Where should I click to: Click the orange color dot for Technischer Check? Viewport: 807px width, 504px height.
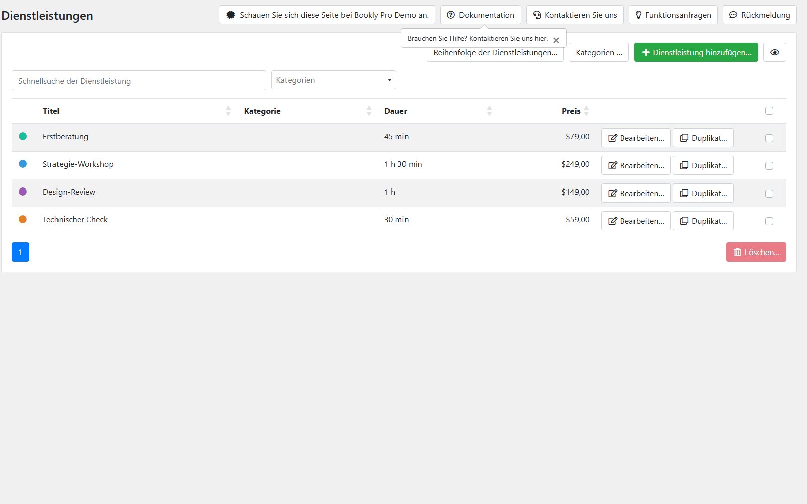point(23,219)
